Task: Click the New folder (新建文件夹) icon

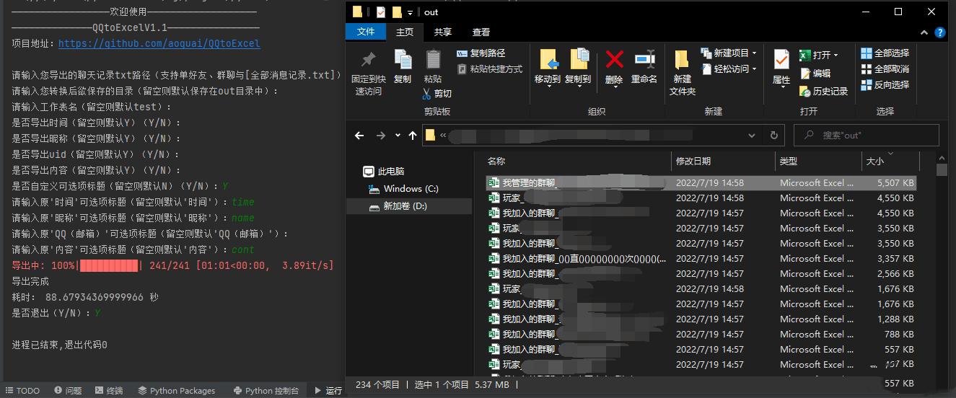Action: click(x=682, y=61)
